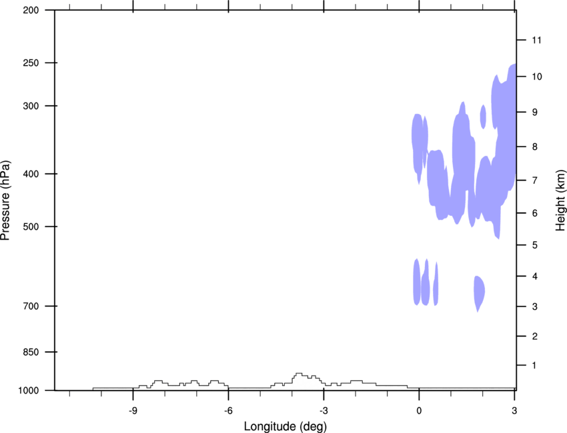Select the 250 pressure tick label
Image resolution: width=567 pixels, height=433 pixels.
[x=31, y=63]
